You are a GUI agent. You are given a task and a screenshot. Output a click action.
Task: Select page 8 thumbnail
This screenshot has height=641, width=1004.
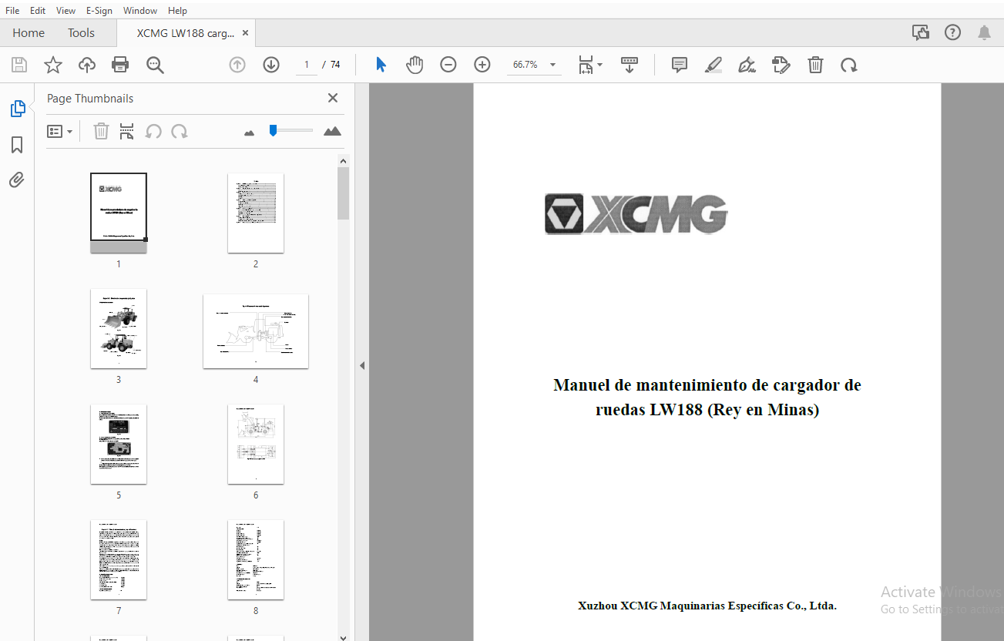[x=256, y=559]
